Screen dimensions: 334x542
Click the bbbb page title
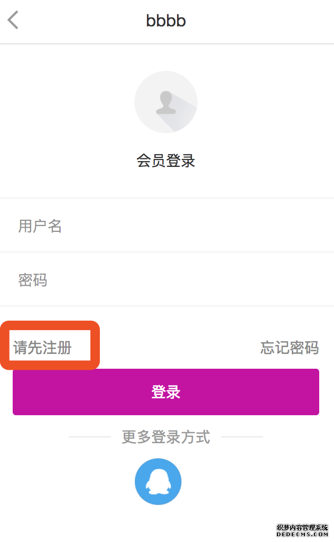click(x=166, y=21)
